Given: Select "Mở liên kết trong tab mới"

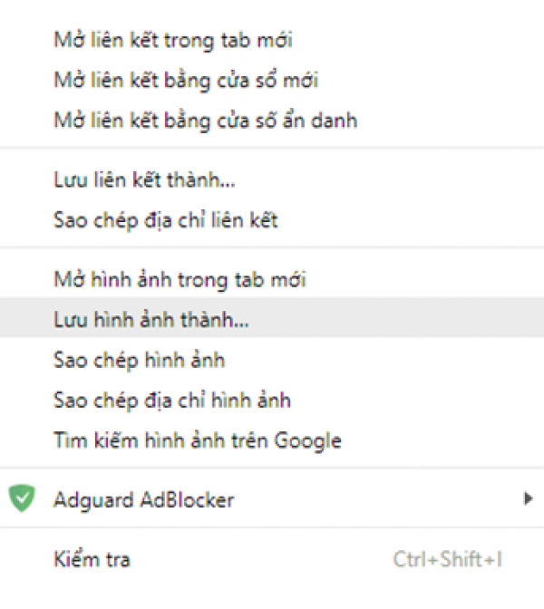Looking at the screenshot, I should [172, 40].
